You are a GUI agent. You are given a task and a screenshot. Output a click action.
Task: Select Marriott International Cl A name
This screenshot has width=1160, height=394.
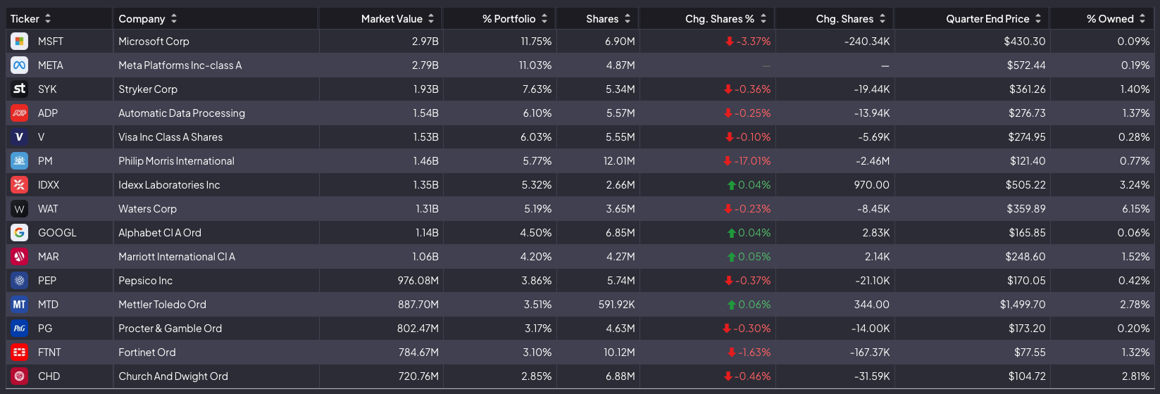pyautogui.click(x=177, y=257)
